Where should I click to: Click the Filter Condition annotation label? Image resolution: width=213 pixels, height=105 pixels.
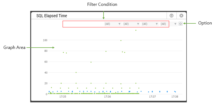(102, 5)
